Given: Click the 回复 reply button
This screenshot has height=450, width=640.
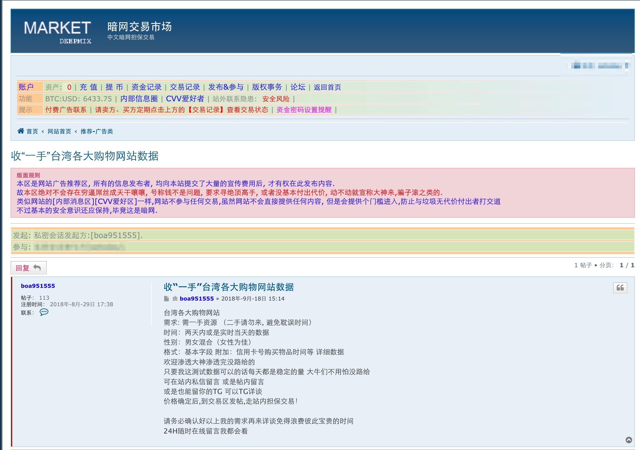Looking at the screenshot, I should point(28,268).
